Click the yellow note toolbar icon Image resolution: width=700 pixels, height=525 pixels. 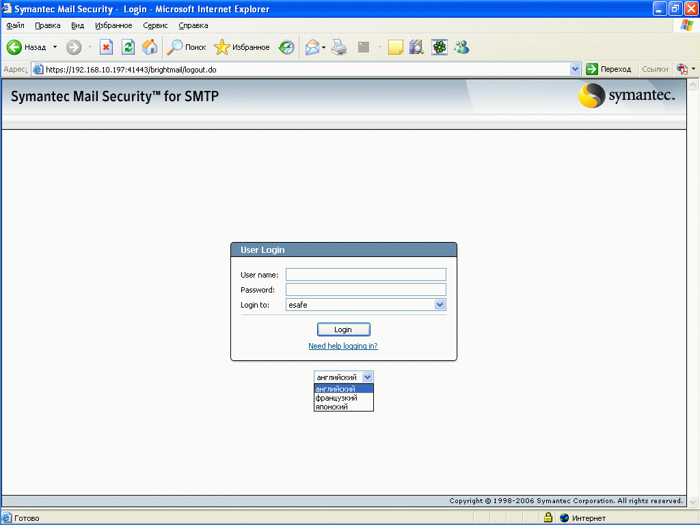click(x=396, y=47)
